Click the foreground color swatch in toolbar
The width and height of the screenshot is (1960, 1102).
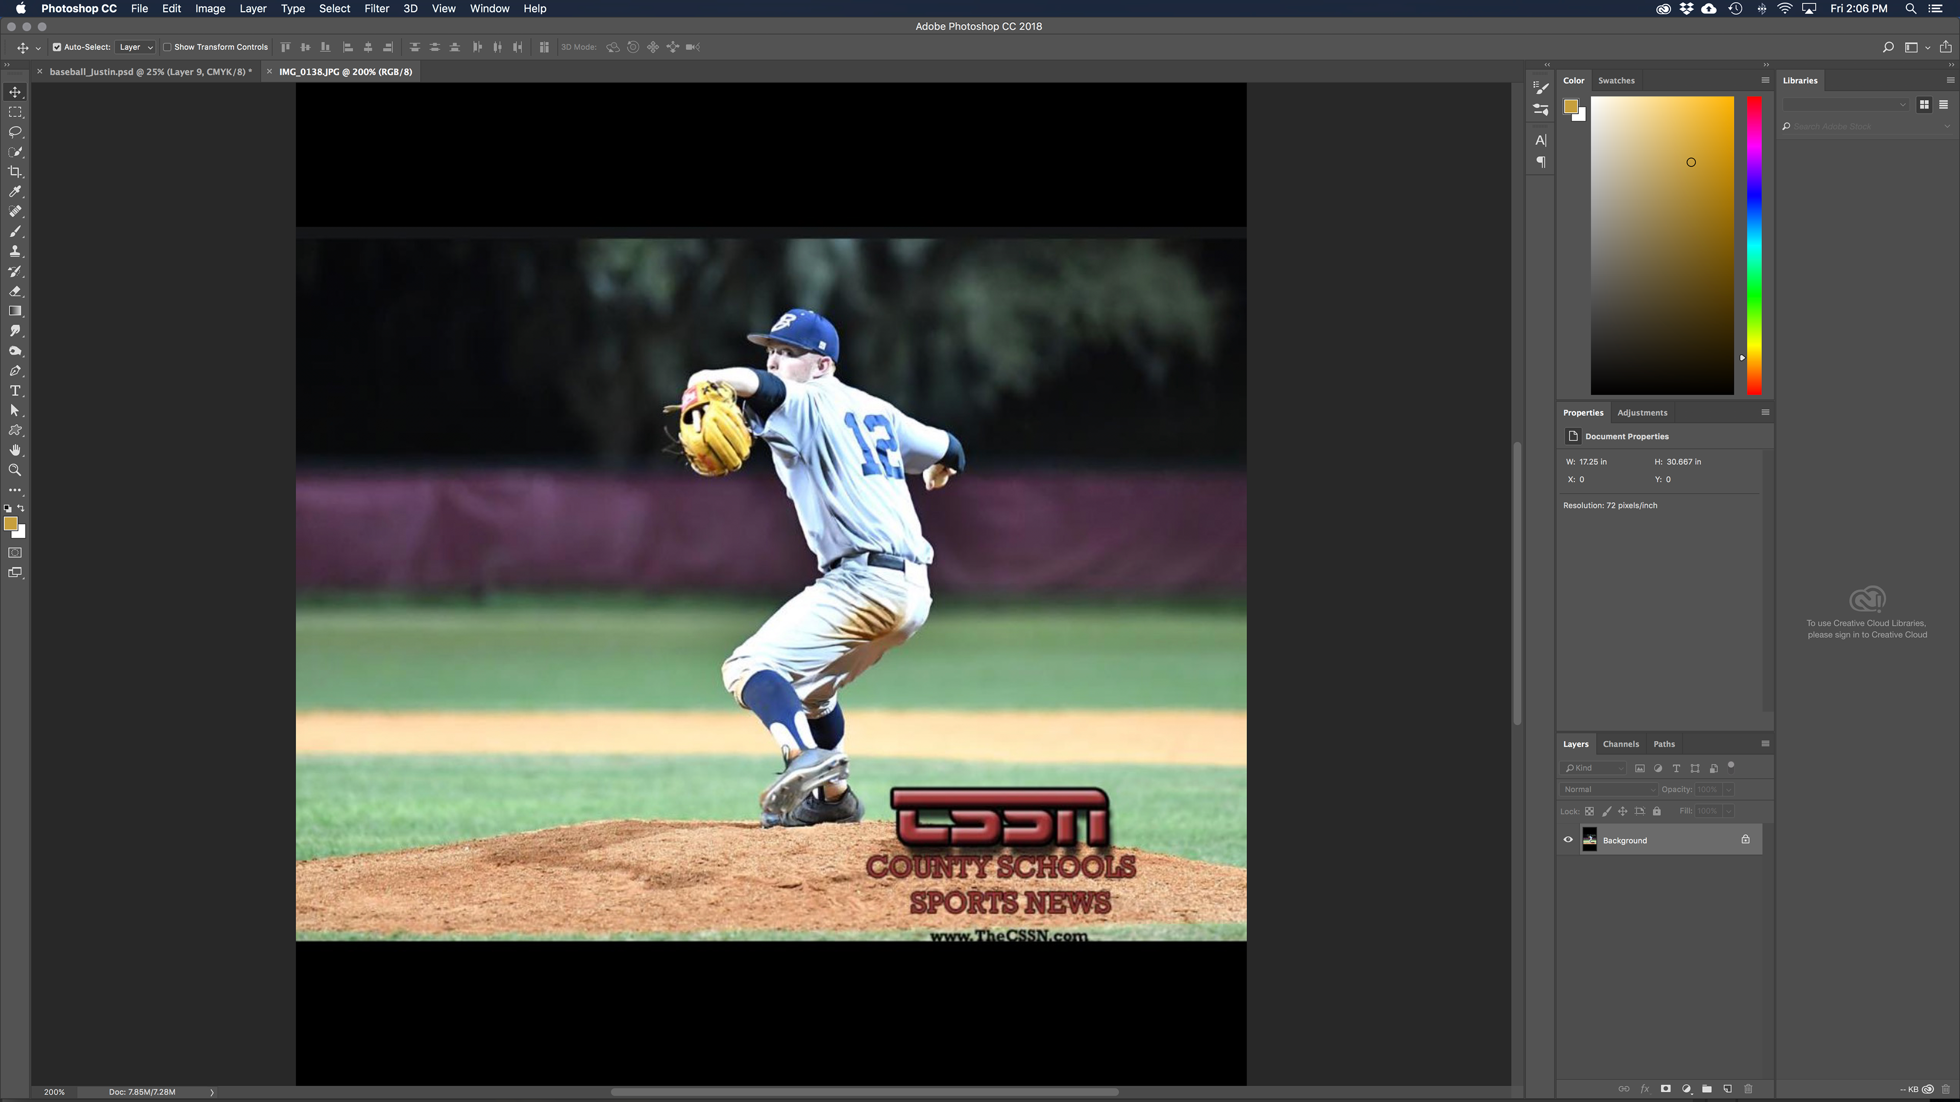[x=10, y=524]
